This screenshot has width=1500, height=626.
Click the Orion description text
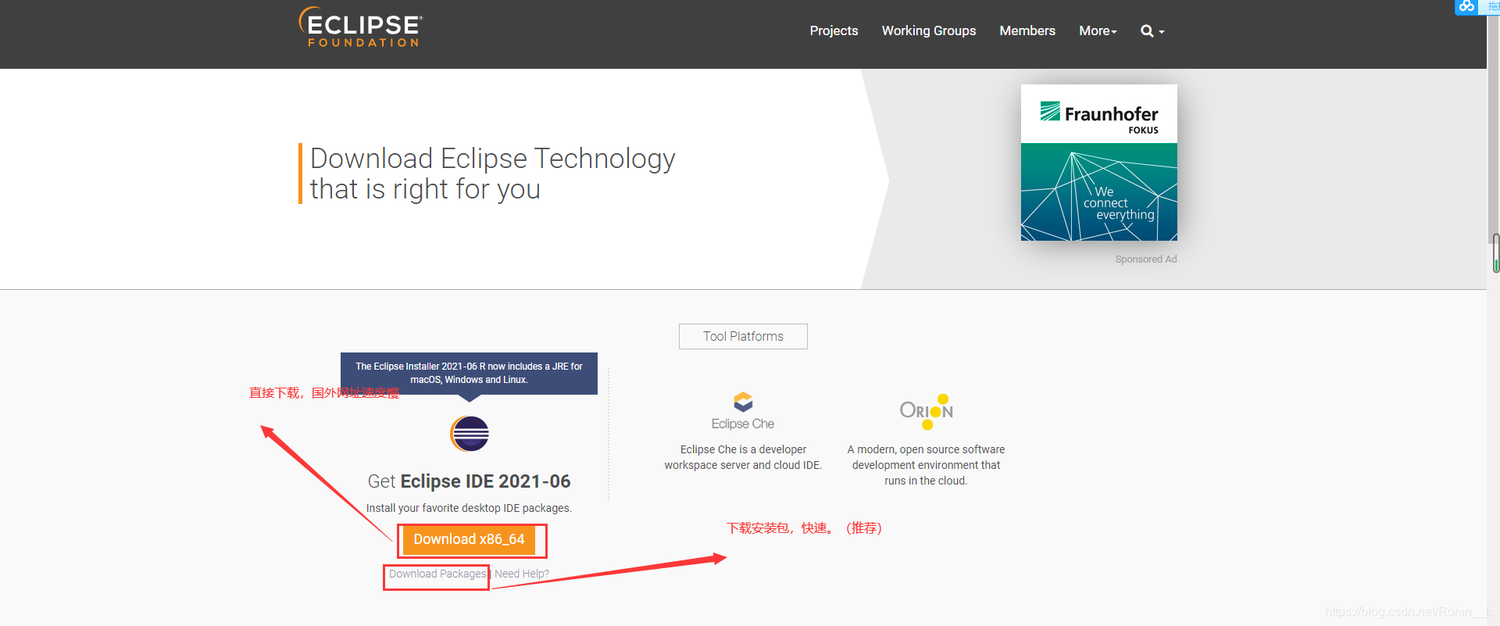(x=927, y=465)
